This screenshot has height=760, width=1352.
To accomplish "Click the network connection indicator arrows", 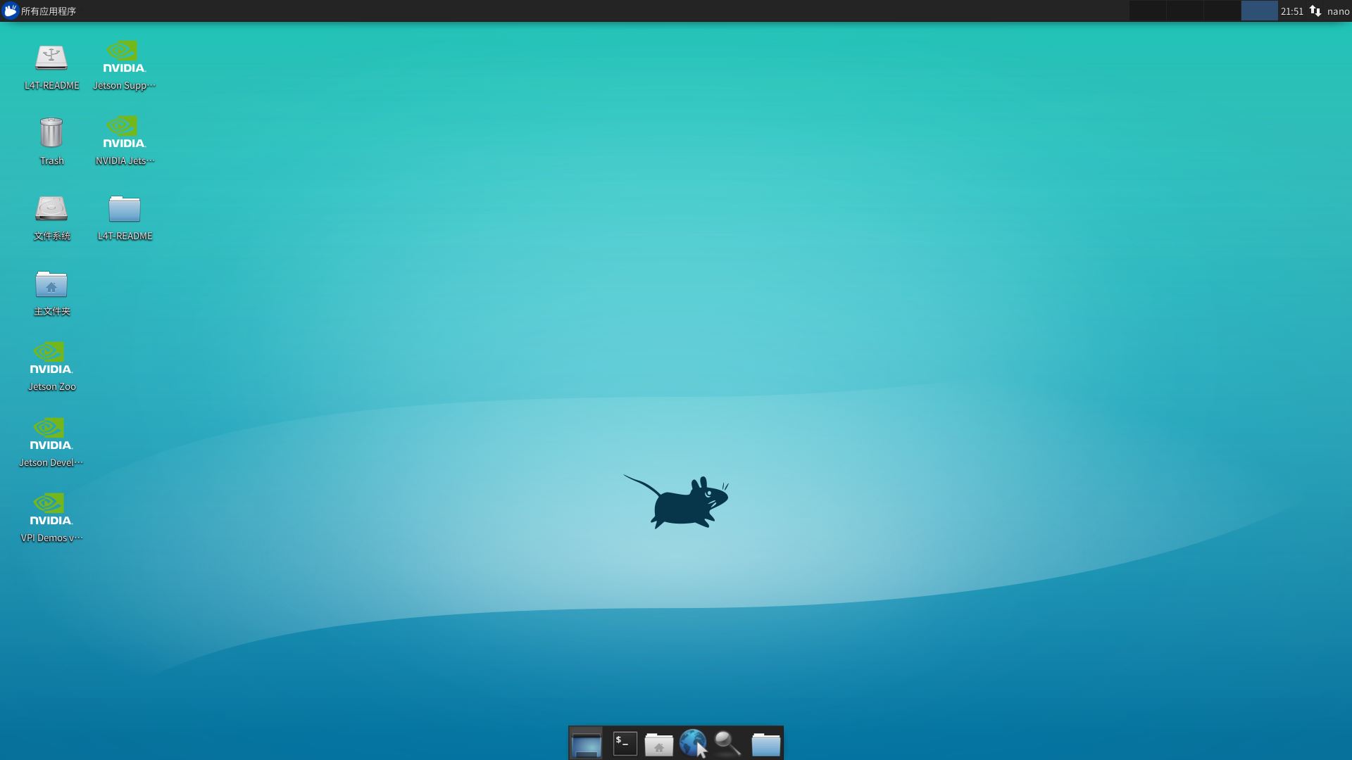I will click(1315, 11).
